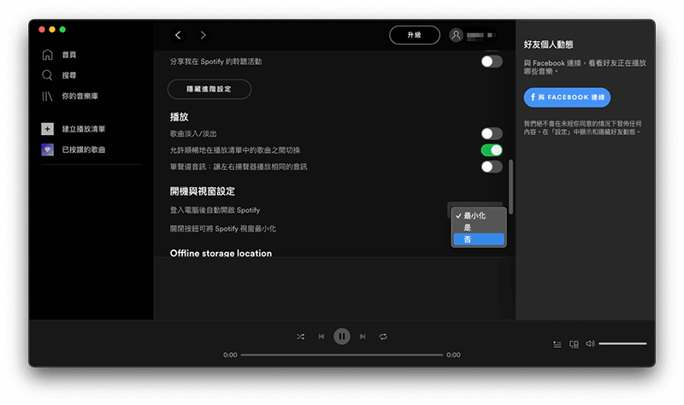Select 否 option in dropdown
Screen dimensions: 684x405
point(479,239)
